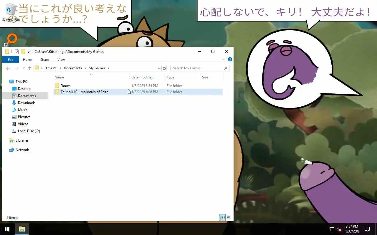Viewport: 377px width, 235px height.
Task: Click the search magnifier icon
Action: coord(226,68)
